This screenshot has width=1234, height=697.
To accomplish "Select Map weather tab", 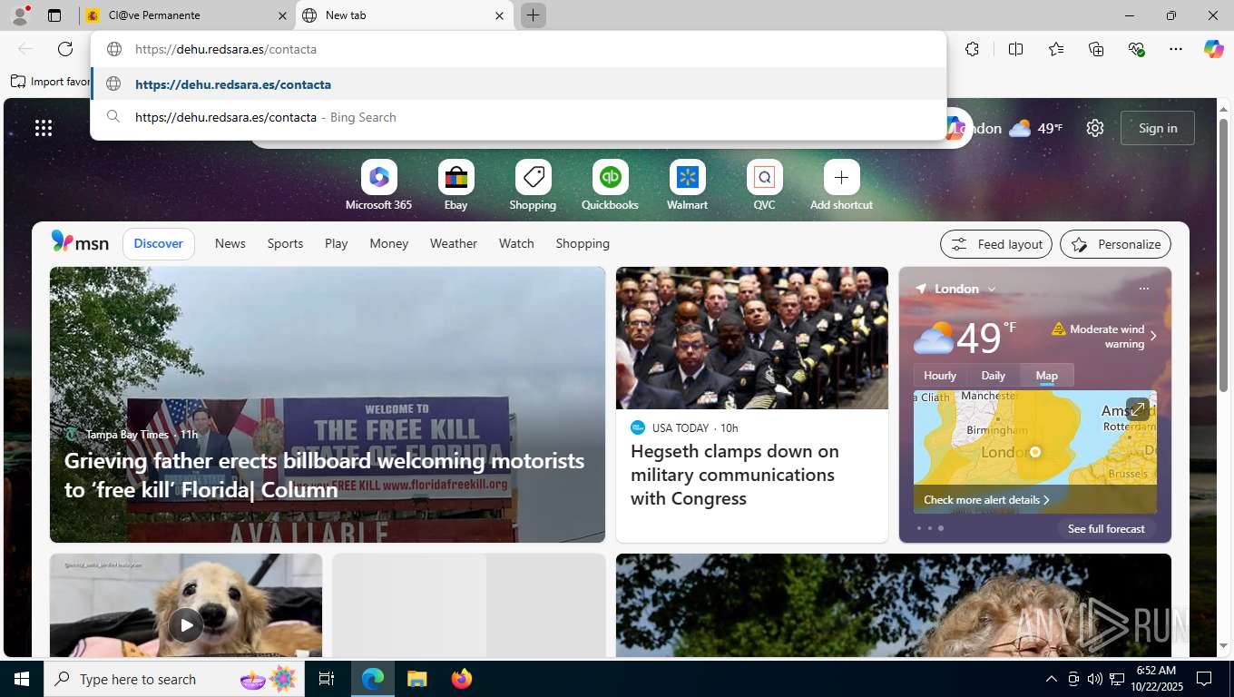I will point(1047,375).
